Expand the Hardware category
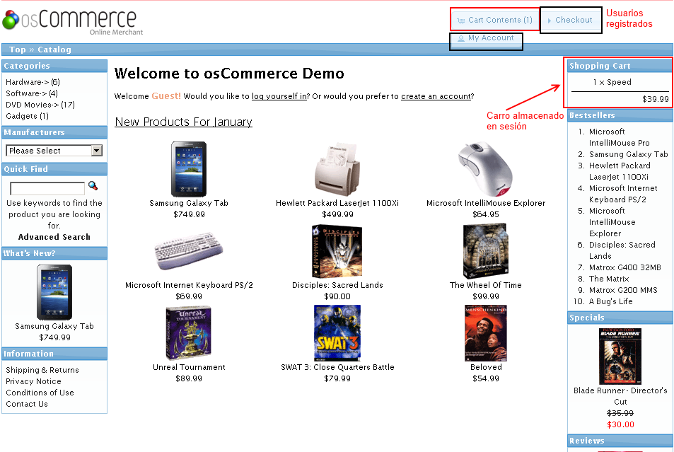This screenshot has height=452, width=674. tap(26, 82)
